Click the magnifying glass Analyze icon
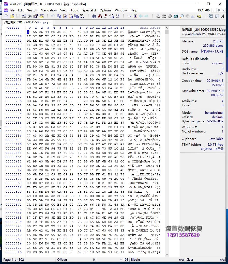Screen dimensions: 228x264 [182, 16]
